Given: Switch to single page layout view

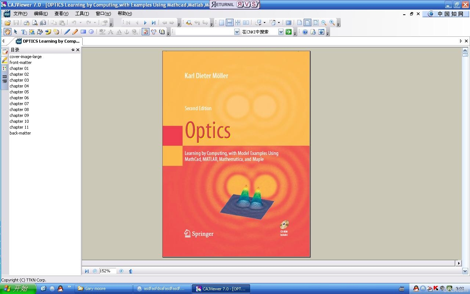Looking at the screenshot, I should point(221,23).
